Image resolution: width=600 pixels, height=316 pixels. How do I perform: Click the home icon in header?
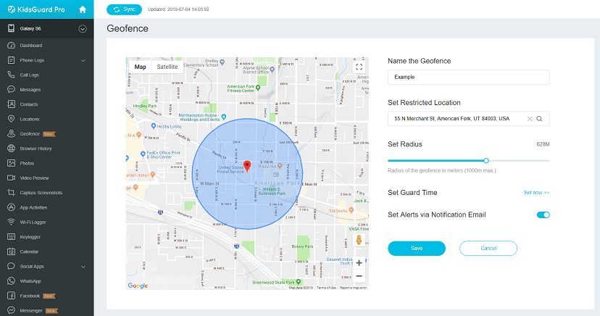(83, 9)
